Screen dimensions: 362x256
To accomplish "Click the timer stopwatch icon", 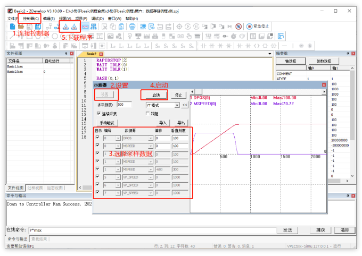I will point(234,36).
